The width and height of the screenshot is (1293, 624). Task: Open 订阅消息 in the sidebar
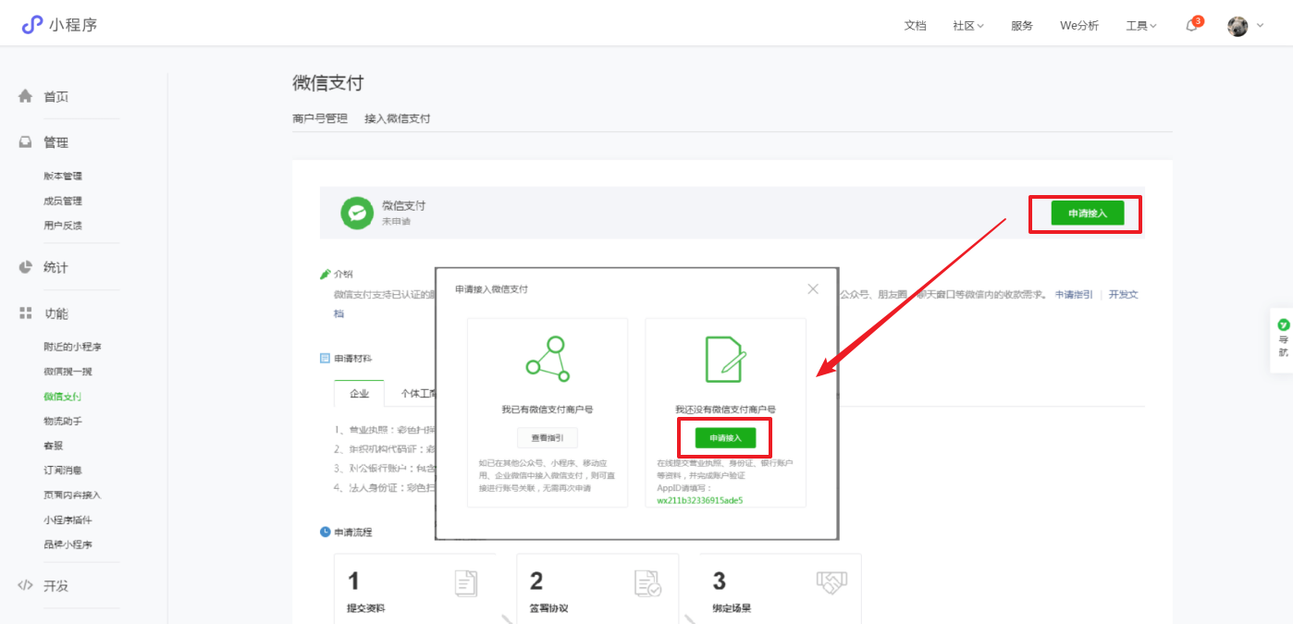tap(63, 471)
